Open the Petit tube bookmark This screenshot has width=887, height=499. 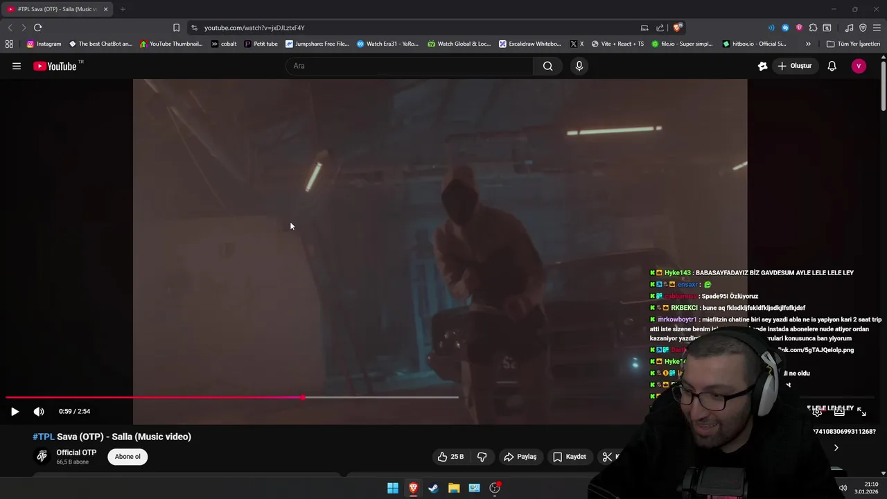click(x=261, y=44)
